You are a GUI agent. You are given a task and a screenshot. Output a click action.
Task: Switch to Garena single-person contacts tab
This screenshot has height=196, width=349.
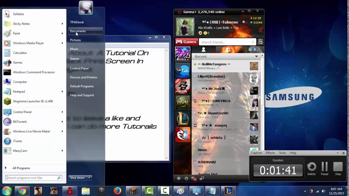click(x=203, y=50)
